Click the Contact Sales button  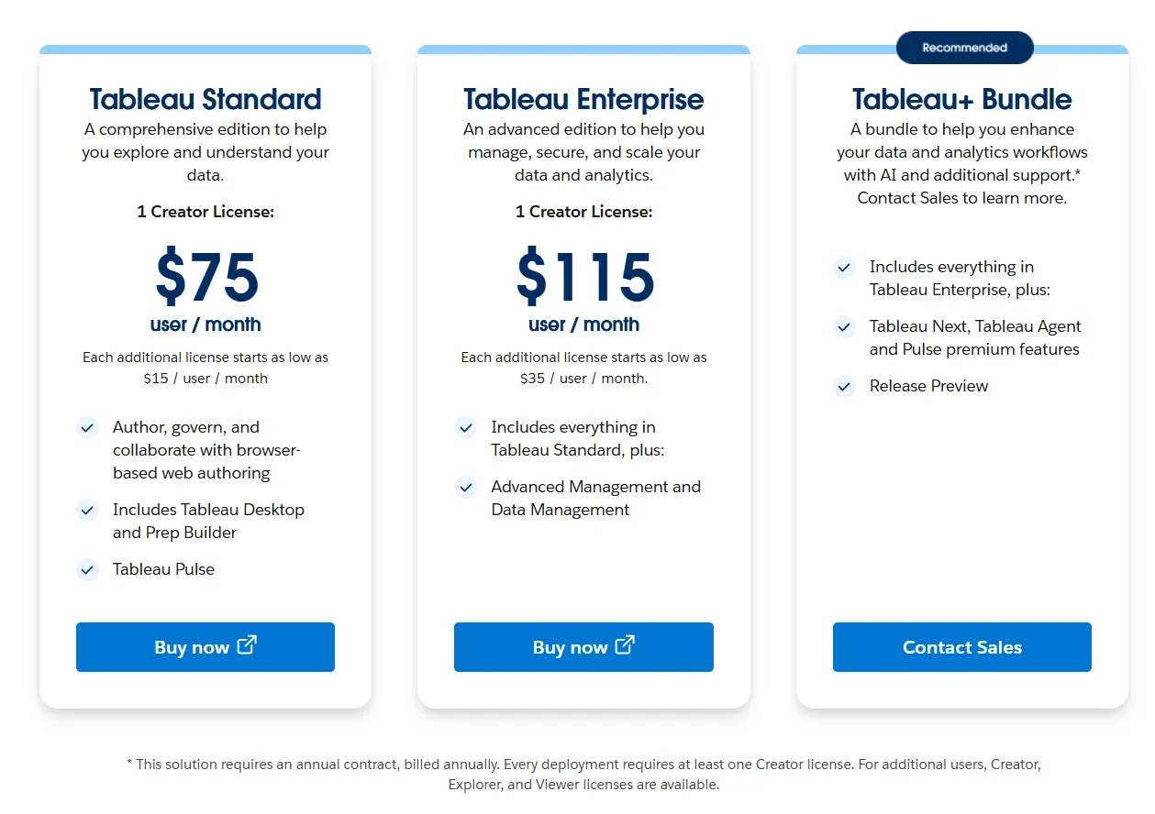click(x=962, y=647)
